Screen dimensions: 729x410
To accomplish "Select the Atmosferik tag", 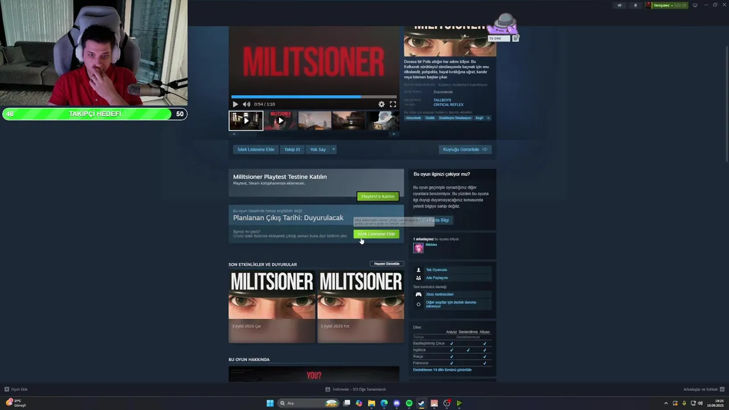I will (413, 118).
